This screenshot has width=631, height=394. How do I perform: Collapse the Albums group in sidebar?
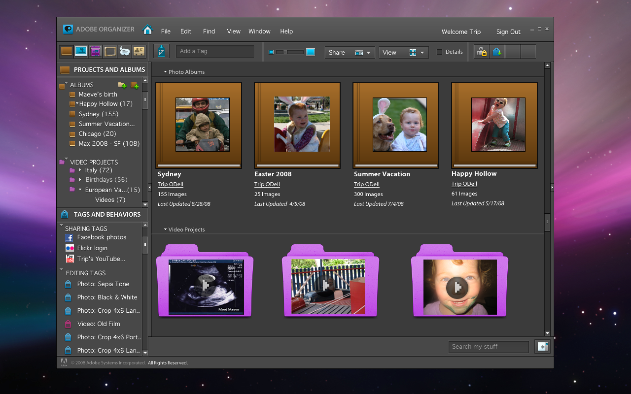coord(66,83)
